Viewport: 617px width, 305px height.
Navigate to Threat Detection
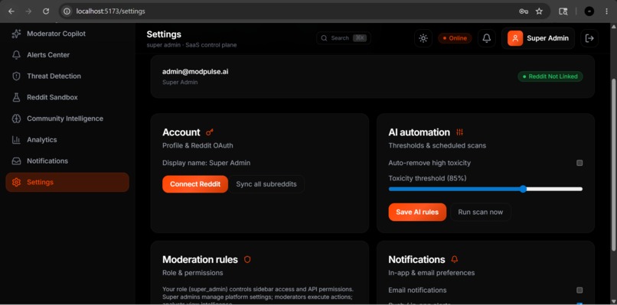pos(67,76)
